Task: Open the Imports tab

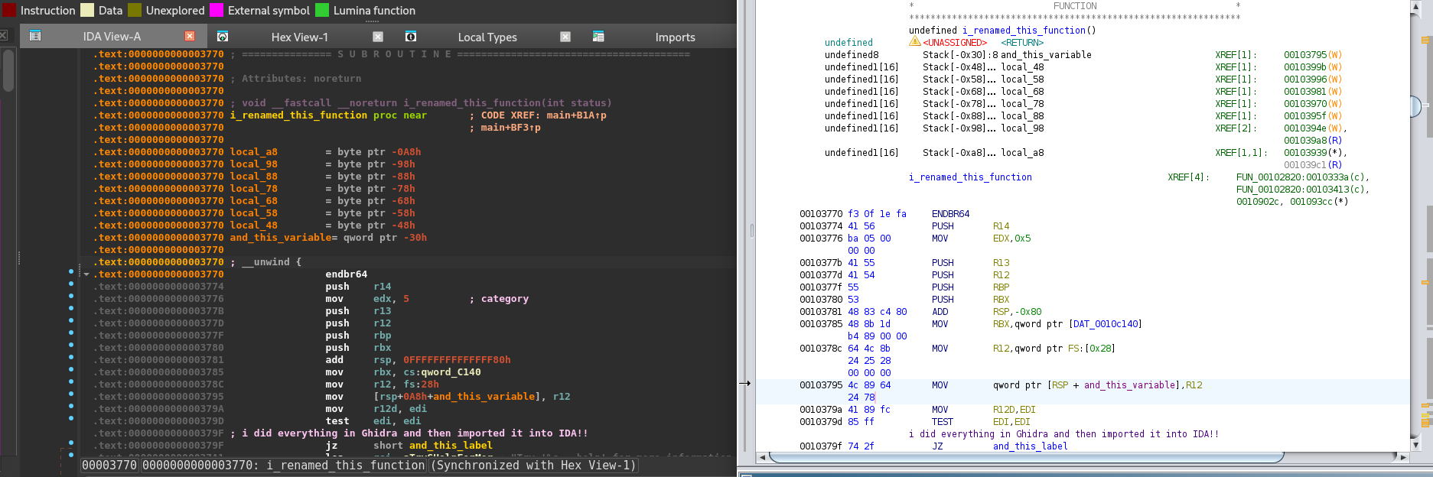Action: coord(675,37)
